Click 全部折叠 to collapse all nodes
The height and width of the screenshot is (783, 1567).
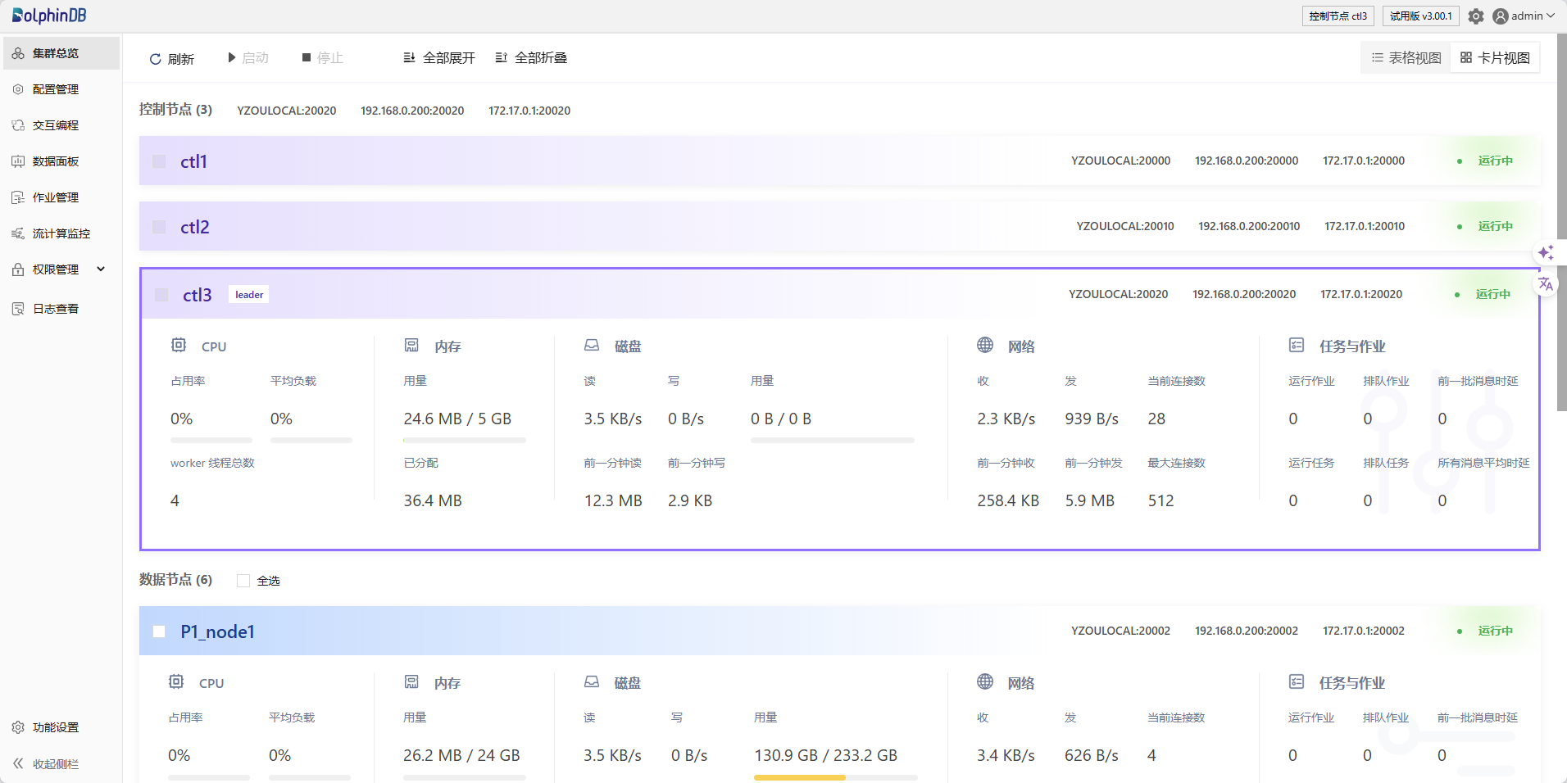tap(531, 58)
